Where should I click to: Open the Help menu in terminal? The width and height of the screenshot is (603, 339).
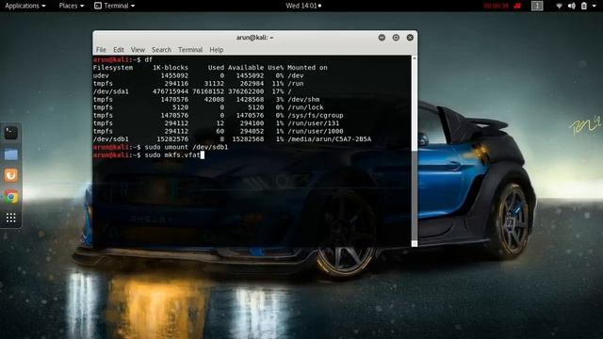click(217, 50)
